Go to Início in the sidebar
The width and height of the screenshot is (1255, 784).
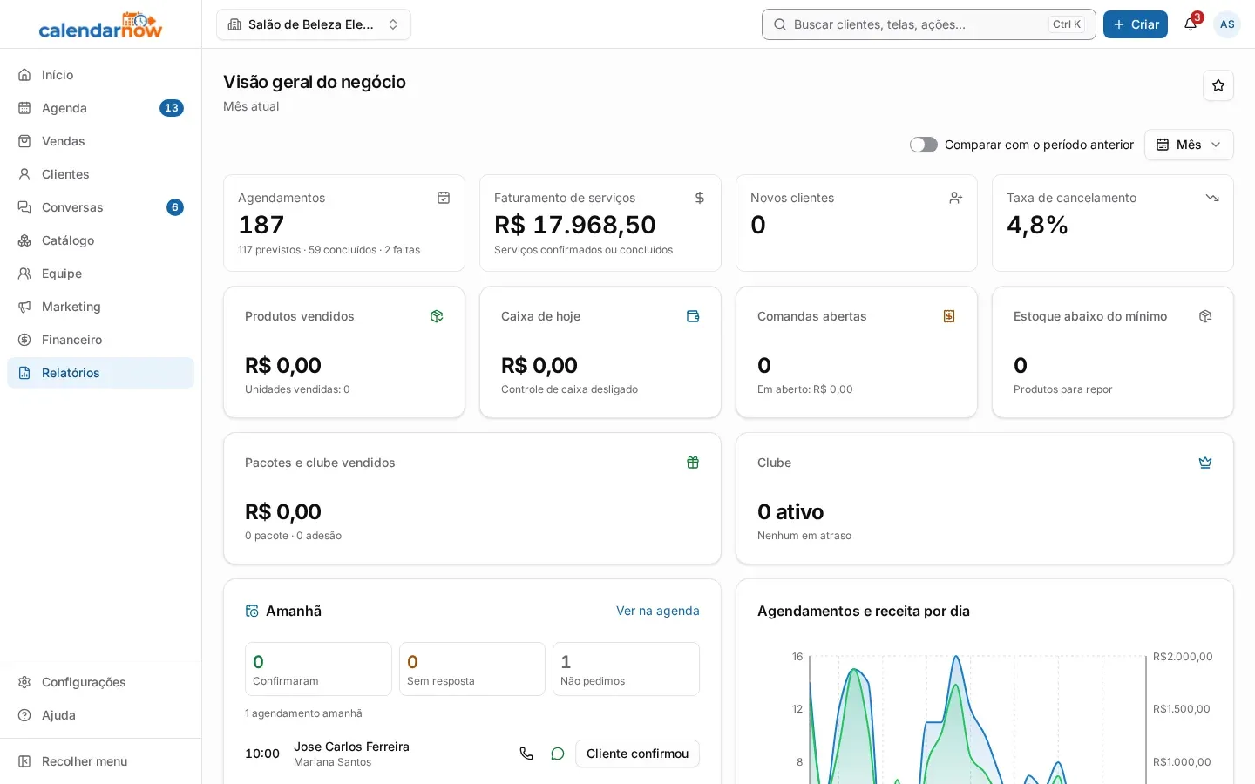pos(100,75)
